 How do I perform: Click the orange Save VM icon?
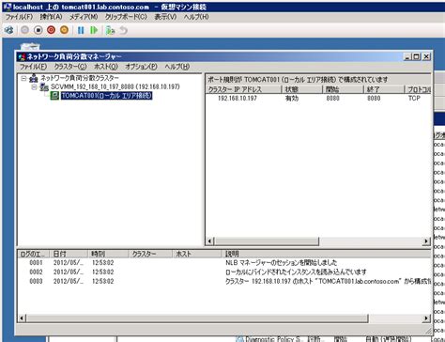[64, 30]
